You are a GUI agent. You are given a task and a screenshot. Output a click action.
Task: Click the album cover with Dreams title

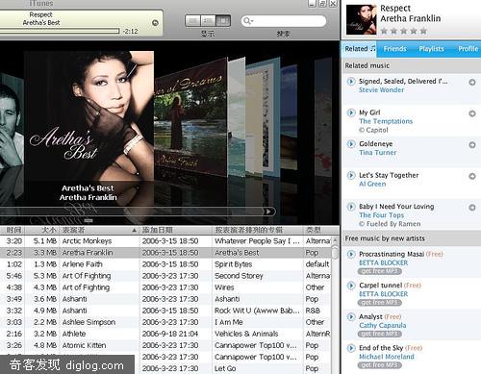coord(190,117)
